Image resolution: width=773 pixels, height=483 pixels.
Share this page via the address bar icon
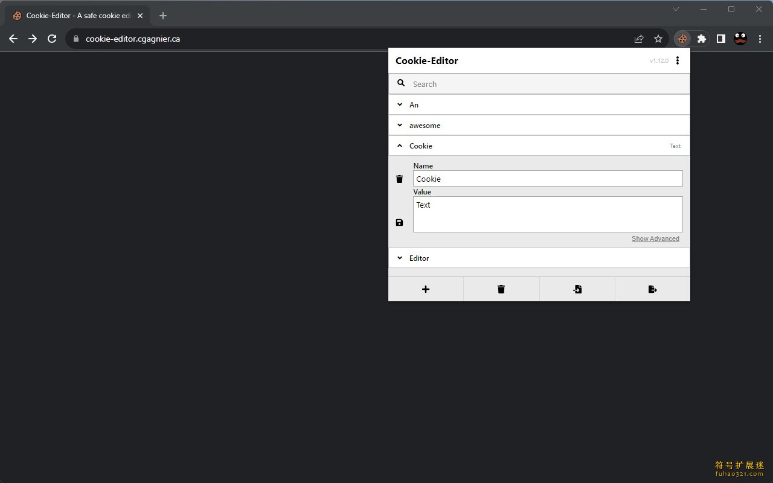639,39
